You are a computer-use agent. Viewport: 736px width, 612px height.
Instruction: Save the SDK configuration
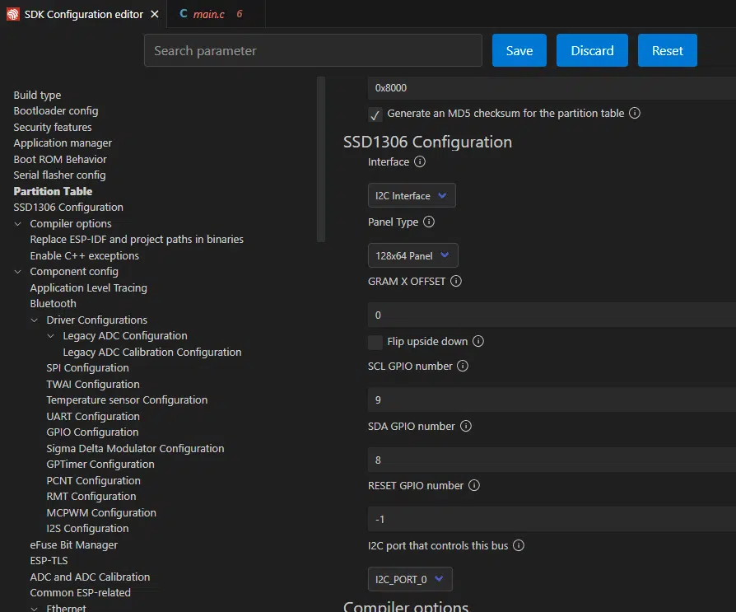coord(519,50)
